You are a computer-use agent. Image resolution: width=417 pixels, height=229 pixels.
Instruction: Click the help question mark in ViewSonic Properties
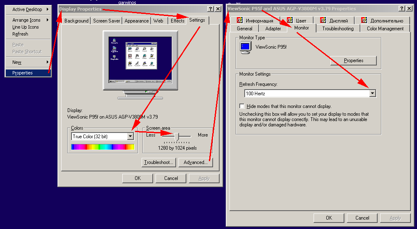401,9
